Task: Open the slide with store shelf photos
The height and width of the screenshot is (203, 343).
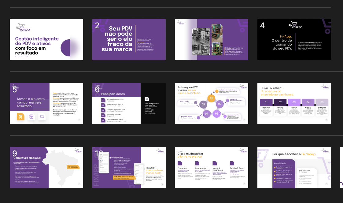Action: 211,39
